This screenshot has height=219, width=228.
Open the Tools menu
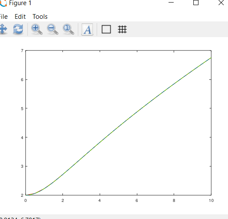pos(40,17)
